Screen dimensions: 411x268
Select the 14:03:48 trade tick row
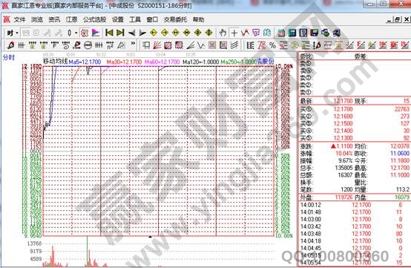tap(352, 234)
